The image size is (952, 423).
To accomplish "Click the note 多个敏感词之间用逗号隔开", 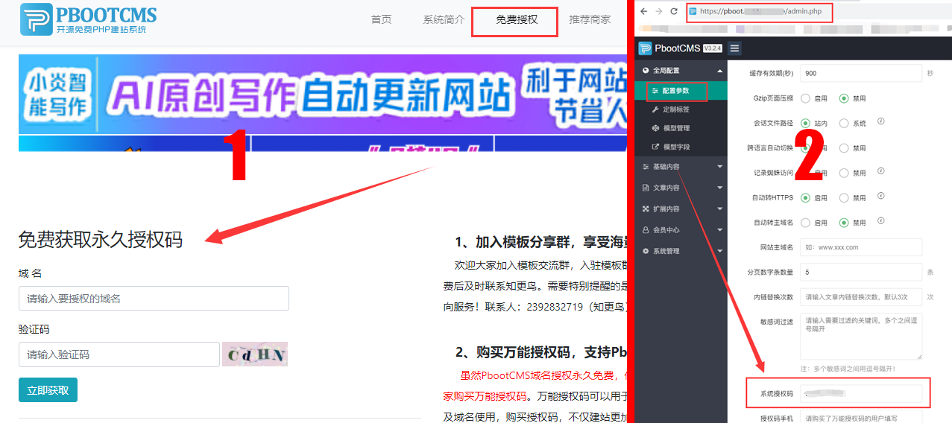I will pos(848,369).
